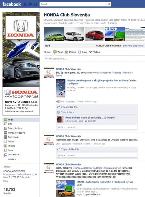Open winter tires event poster thumbnail
This screenshot has width=145, height=197.
[x=61, y=88]
